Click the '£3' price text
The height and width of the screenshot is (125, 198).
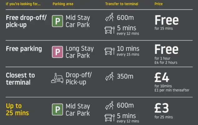pyautogui.click(x=162, y=108)
